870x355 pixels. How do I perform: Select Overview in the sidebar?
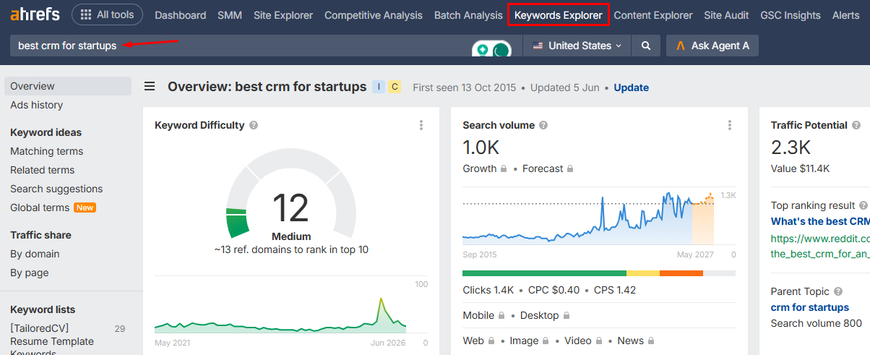[x=68, y=86]
